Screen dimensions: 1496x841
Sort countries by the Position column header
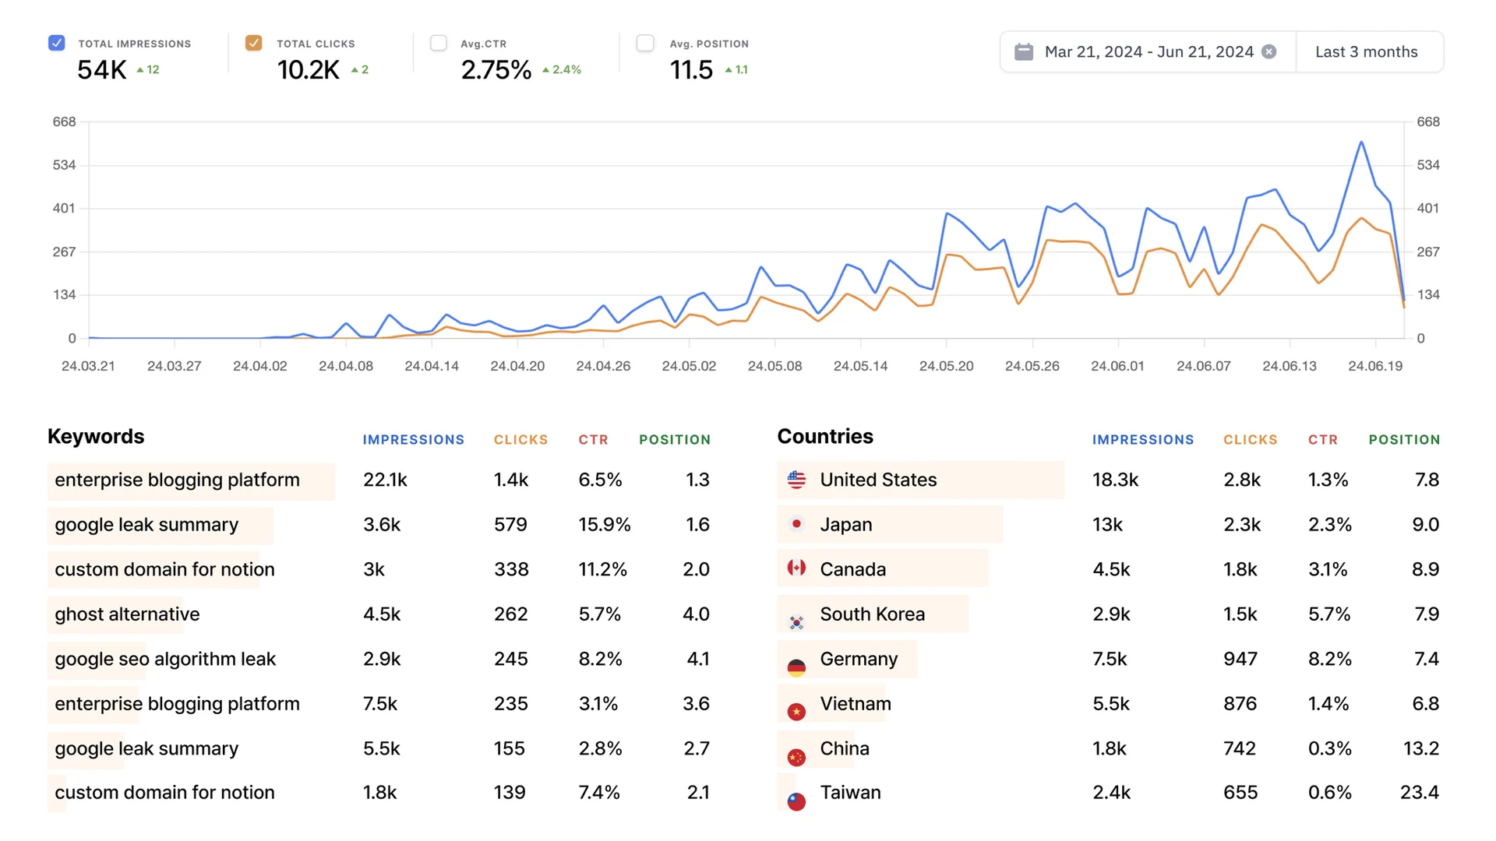(1404, 439)
